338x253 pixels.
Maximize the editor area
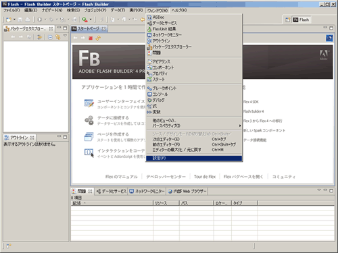pyautogui.click(x=331, y=28)
